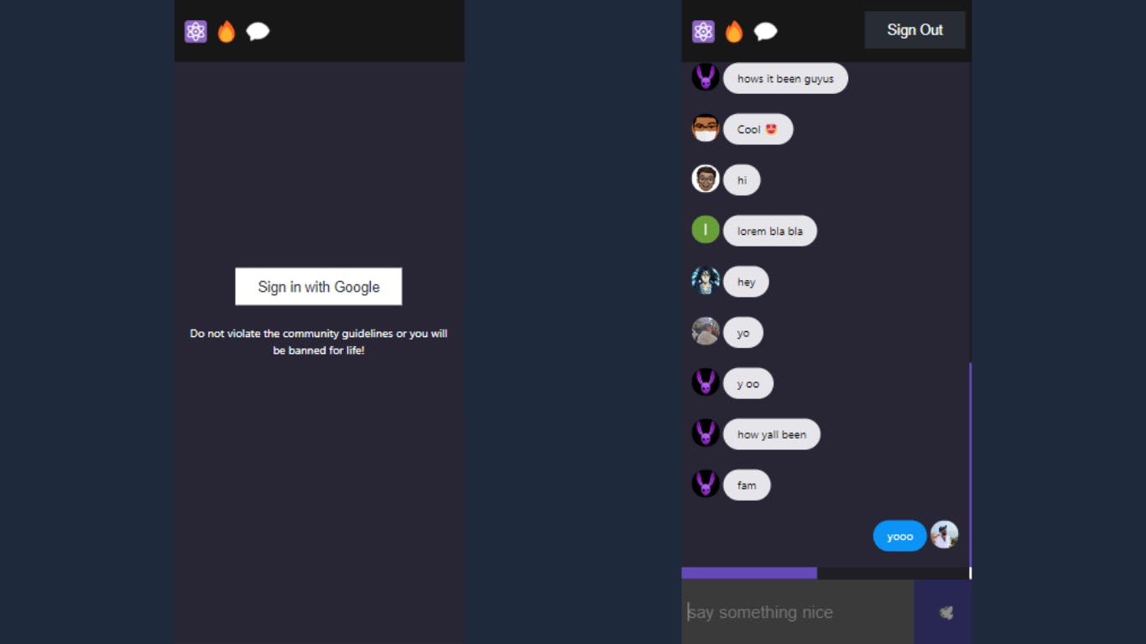Click the 'how yall been' message bubble
1146x644 pixels.
[x=772, y=434]
